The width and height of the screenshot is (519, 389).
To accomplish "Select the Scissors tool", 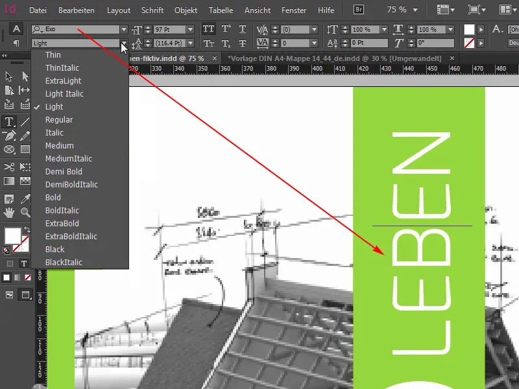I will tap(9, 167).
